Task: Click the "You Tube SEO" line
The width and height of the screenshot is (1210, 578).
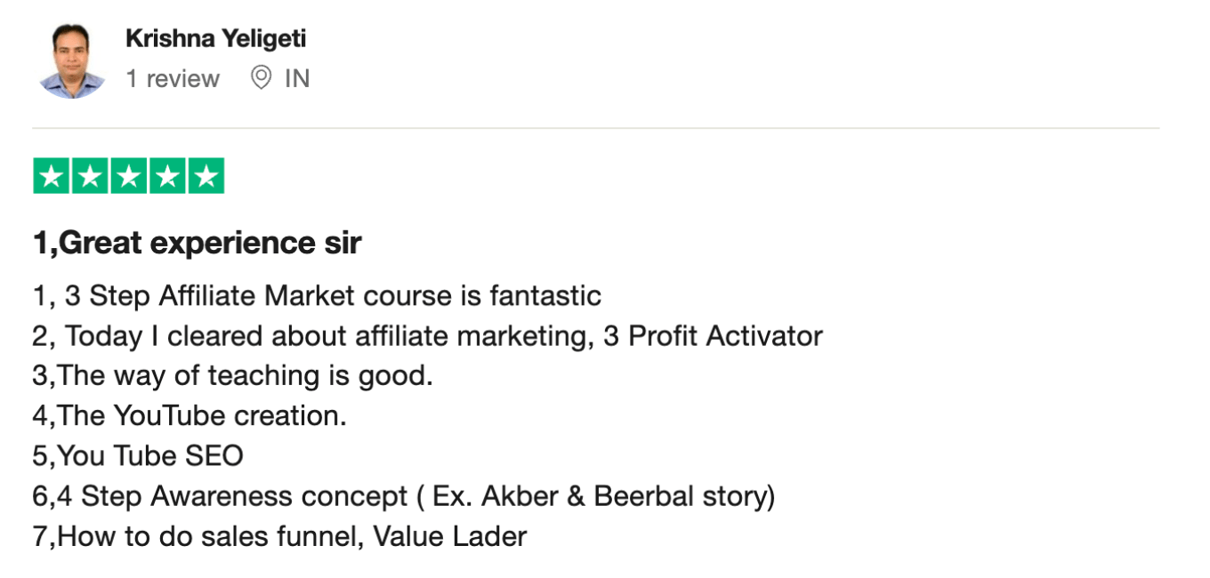Action: pyautogui.click(x=138, y=456)
